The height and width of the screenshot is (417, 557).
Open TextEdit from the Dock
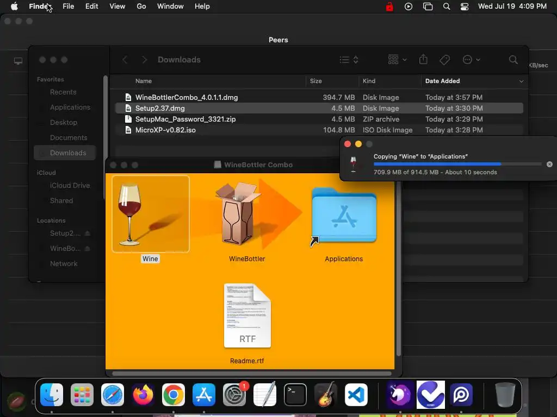point(265,394)
